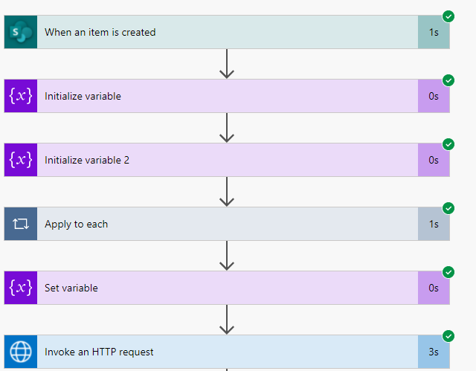
Task: Click success checkmark on trigger step
Action: pos(448,16)
